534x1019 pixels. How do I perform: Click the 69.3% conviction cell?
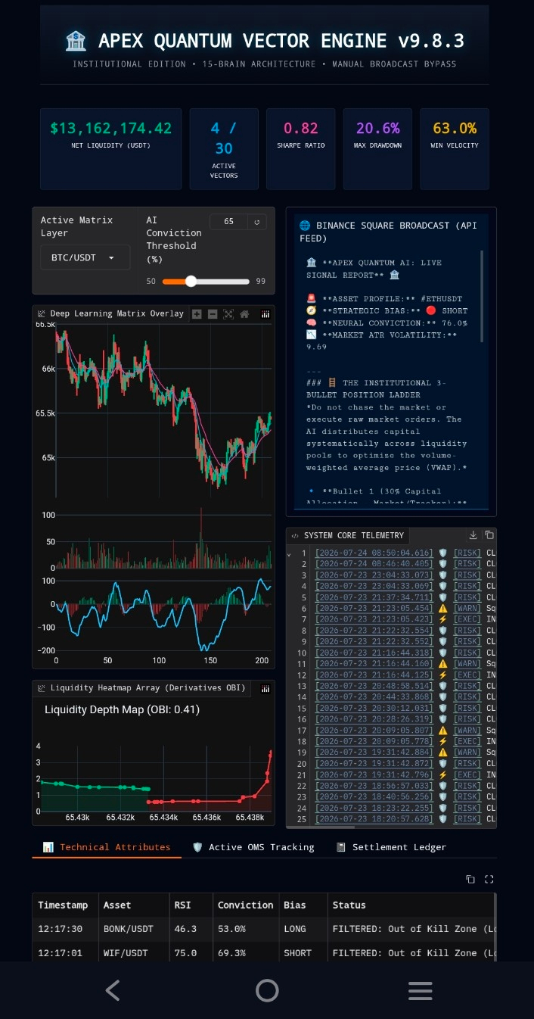click(x=245, y=952)
